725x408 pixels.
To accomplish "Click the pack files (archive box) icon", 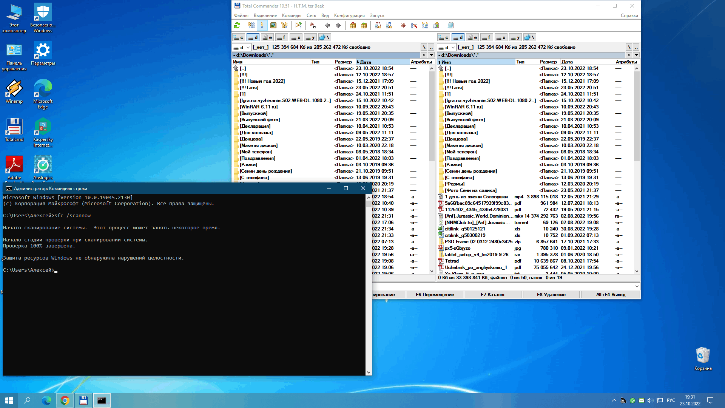I will [x=353, y=25].
